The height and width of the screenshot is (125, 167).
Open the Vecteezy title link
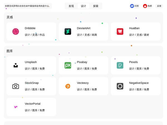[83, 83]
